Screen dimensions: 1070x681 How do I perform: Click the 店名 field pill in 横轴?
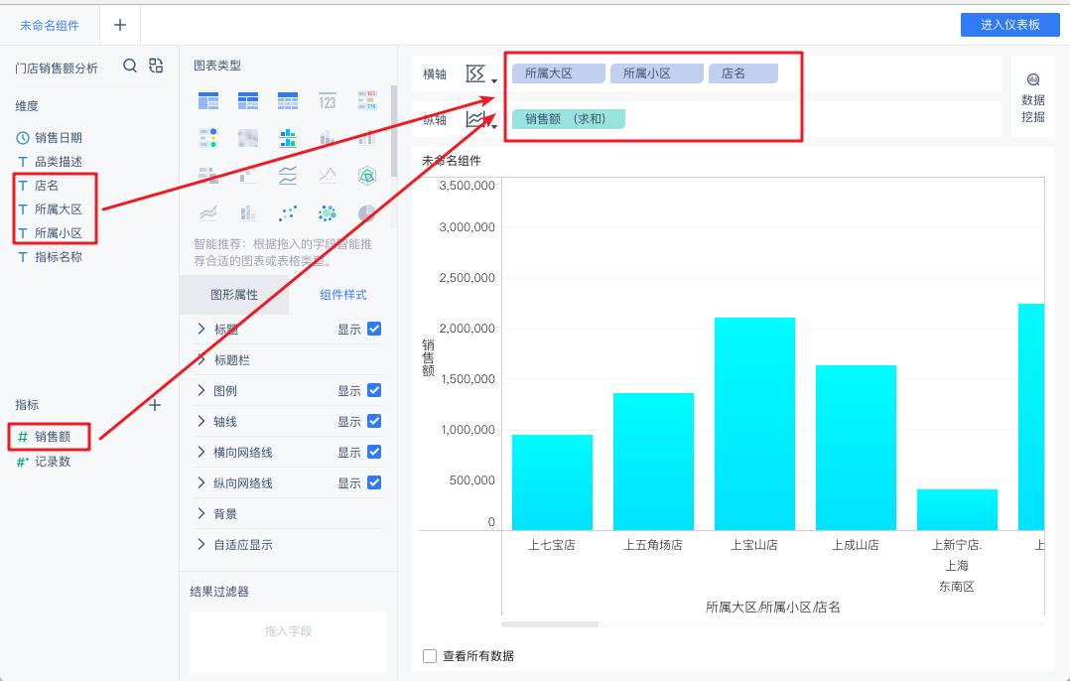point(743,73)
